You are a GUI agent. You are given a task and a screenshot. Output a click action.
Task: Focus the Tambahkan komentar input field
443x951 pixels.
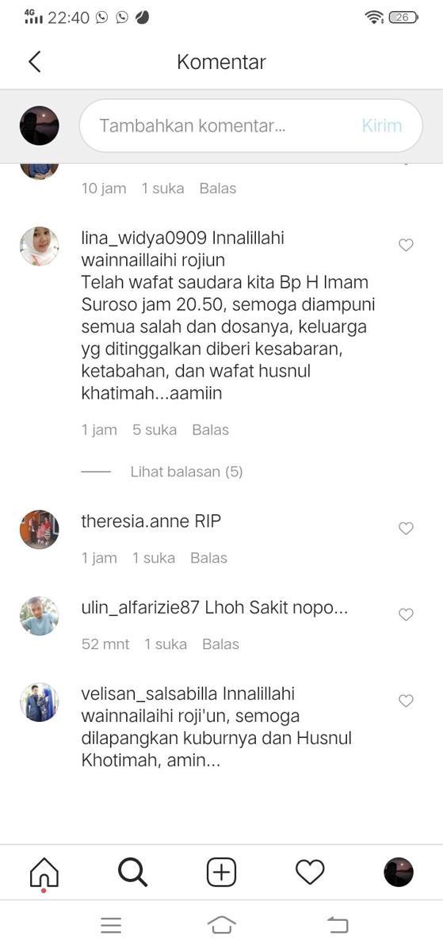(x=250, y=125)
